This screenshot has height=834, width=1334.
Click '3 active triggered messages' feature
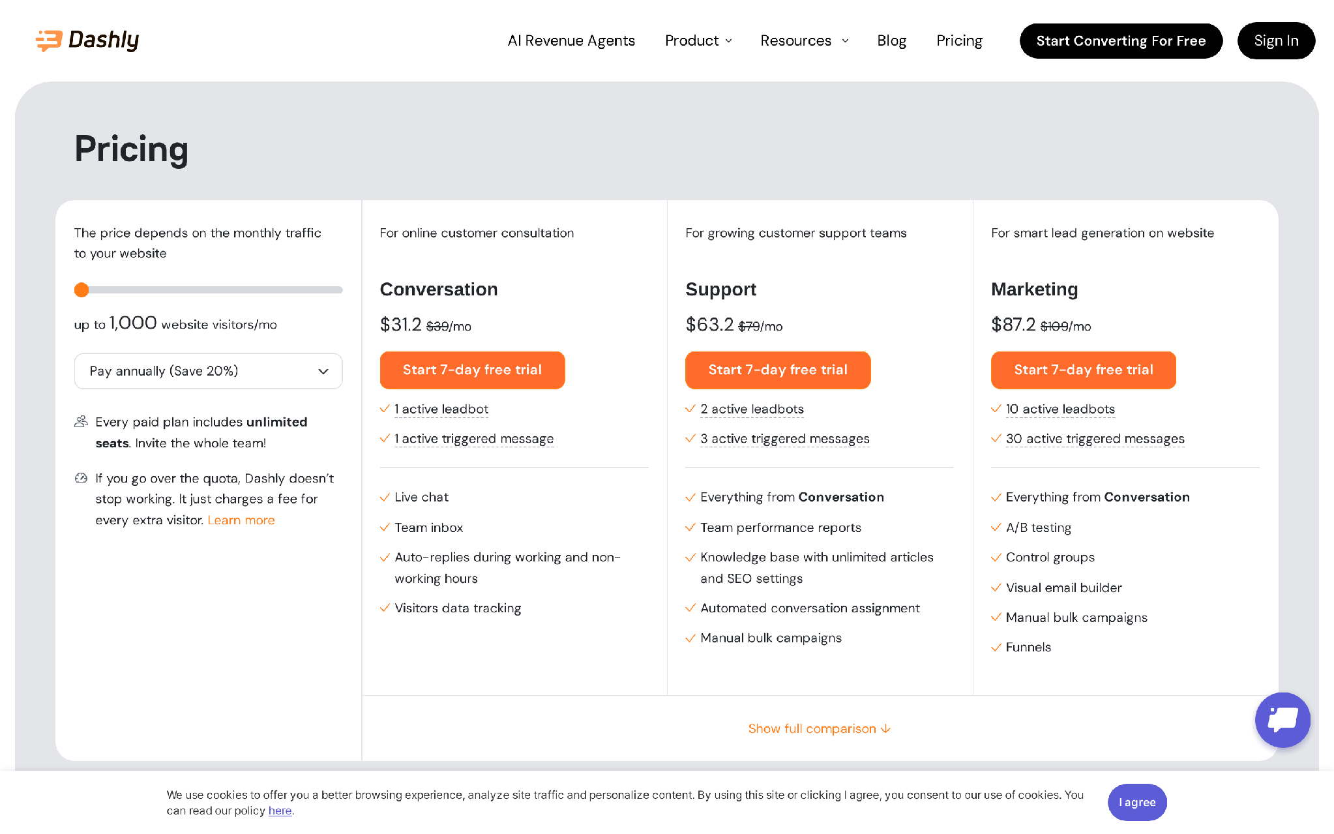pyautogui.click(x=785, y=439)
